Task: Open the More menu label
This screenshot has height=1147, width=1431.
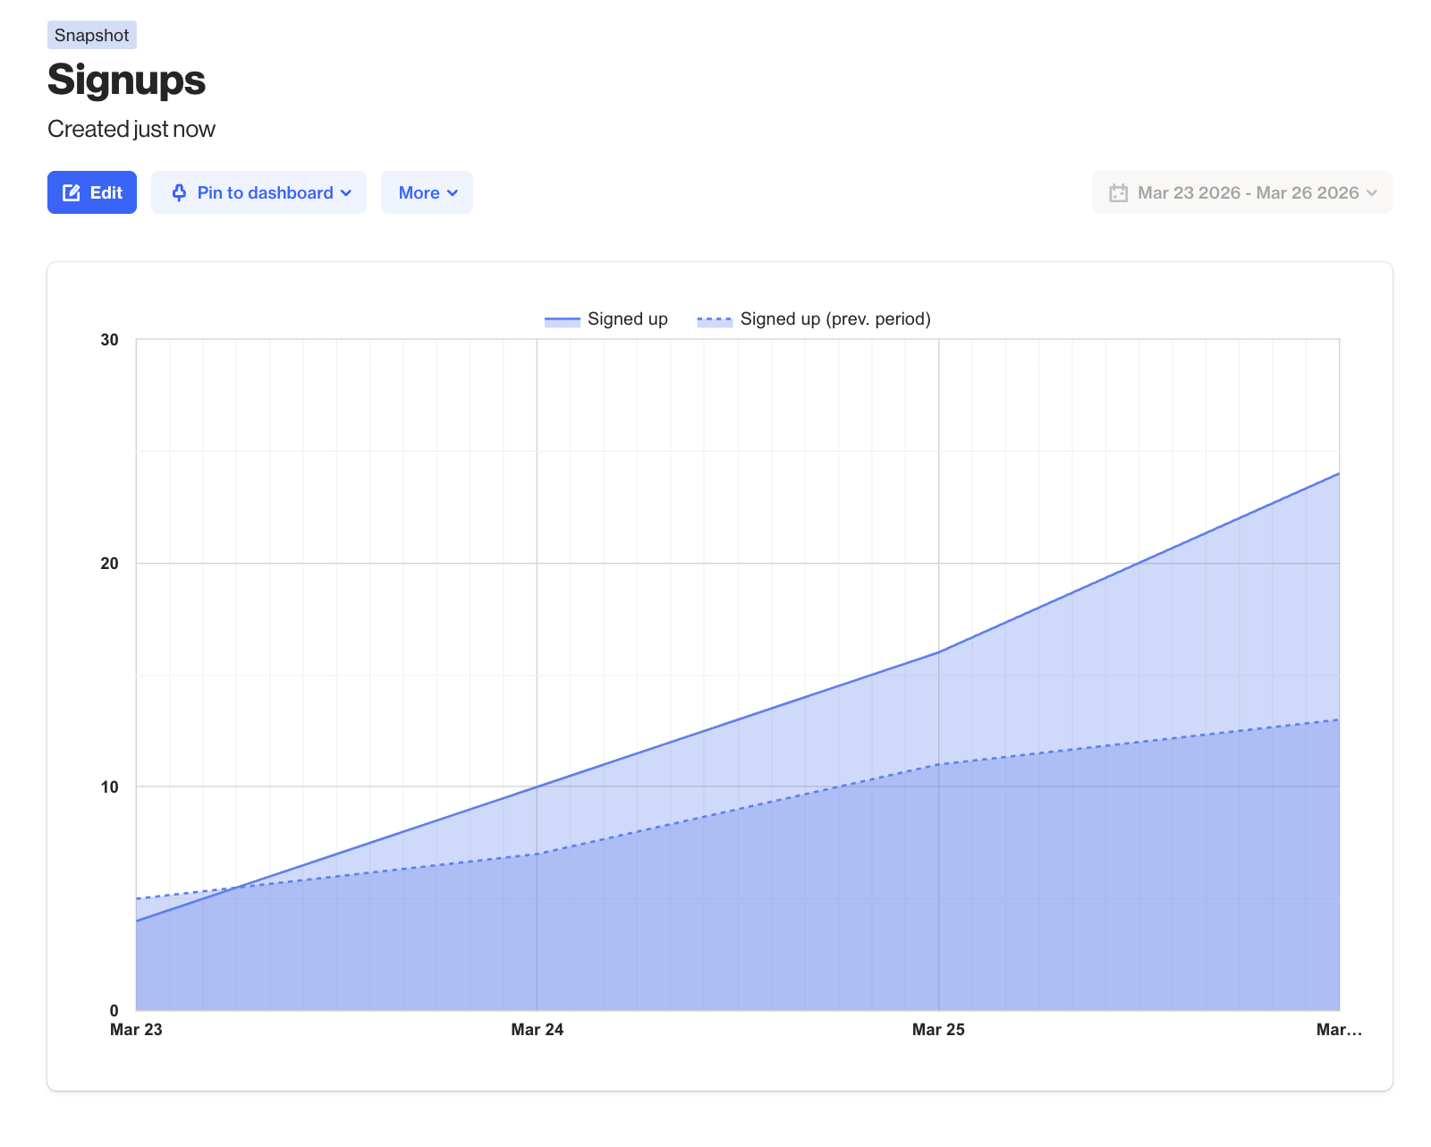Action: click(419, 193)
